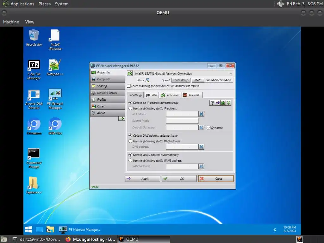Select Use the following static WINS address
The width and height of the screenshot is (324, 243).
130,160
